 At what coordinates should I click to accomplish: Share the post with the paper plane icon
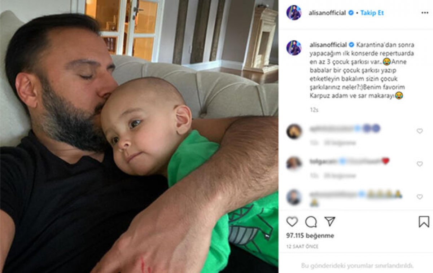(x=330, y=221)
